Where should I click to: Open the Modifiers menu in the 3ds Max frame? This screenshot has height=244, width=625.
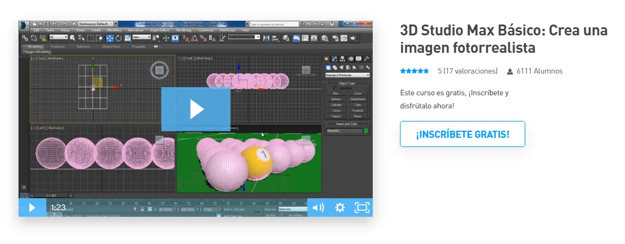tap(114, 30)
